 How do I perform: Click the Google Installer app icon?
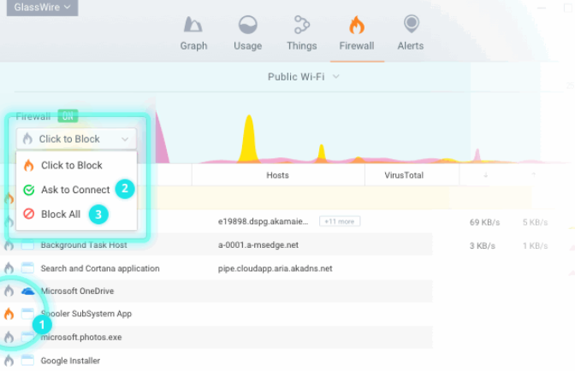[27, 361]
